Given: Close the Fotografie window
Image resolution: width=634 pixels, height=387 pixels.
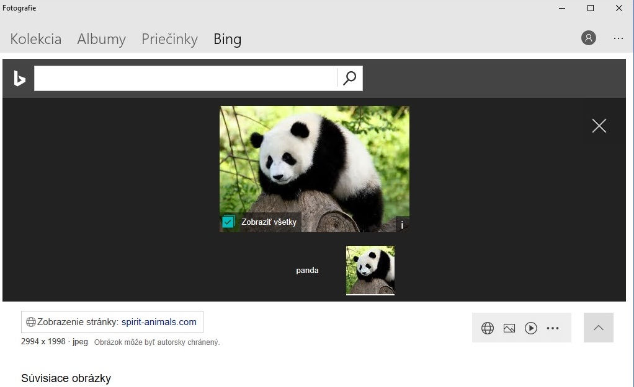Looking at the screenshot, I should click(618, 8).
